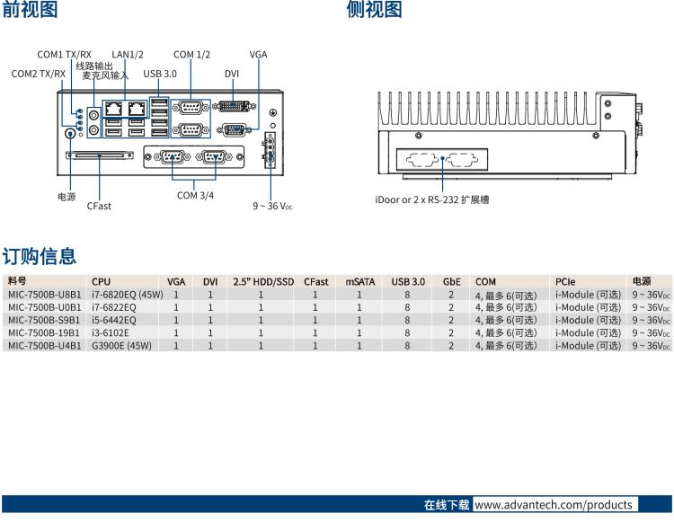Click the 9~36V DC power terminal block
This screenshot has height=531, width=674.
click(268, 150)
